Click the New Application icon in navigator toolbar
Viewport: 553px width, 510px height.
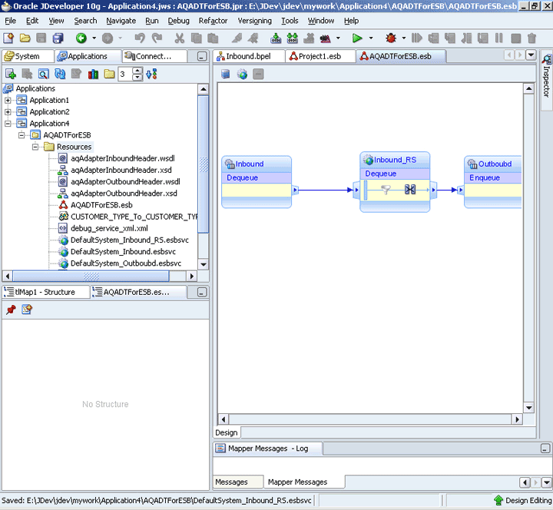11,74
